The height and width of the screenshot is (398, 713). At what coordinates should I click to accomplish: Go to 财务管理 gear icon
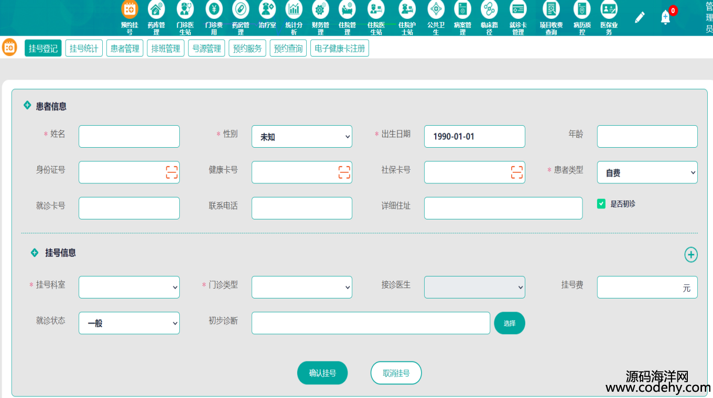coord(320,9)
